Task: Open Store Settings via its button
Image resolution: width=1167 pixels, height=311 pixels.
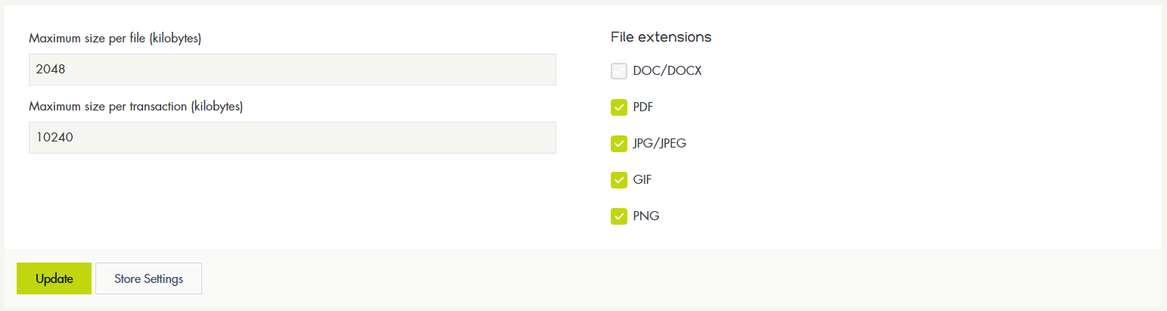Action: pos(148,278)
